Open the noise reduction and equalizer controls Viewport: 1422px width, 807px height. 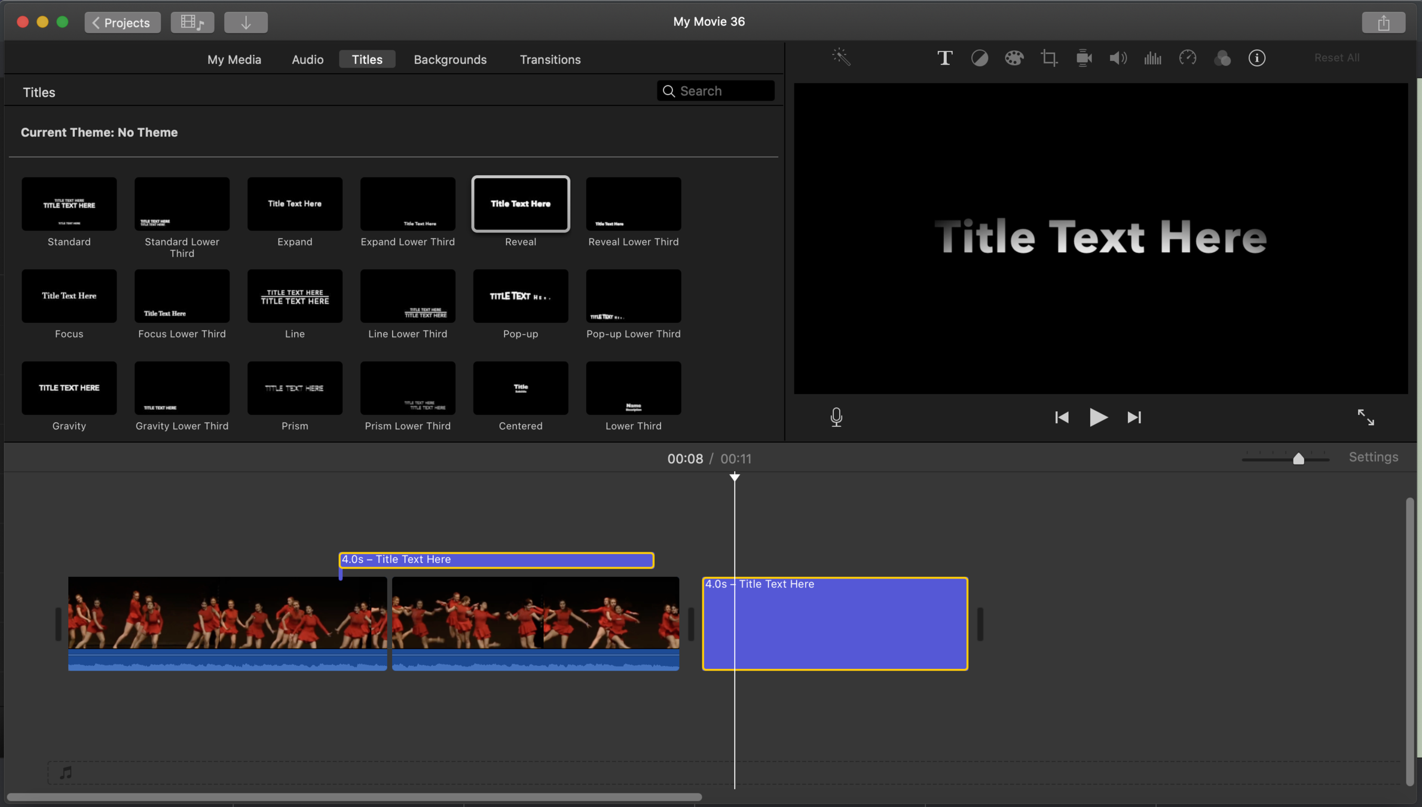click(x=1152, y=58)
